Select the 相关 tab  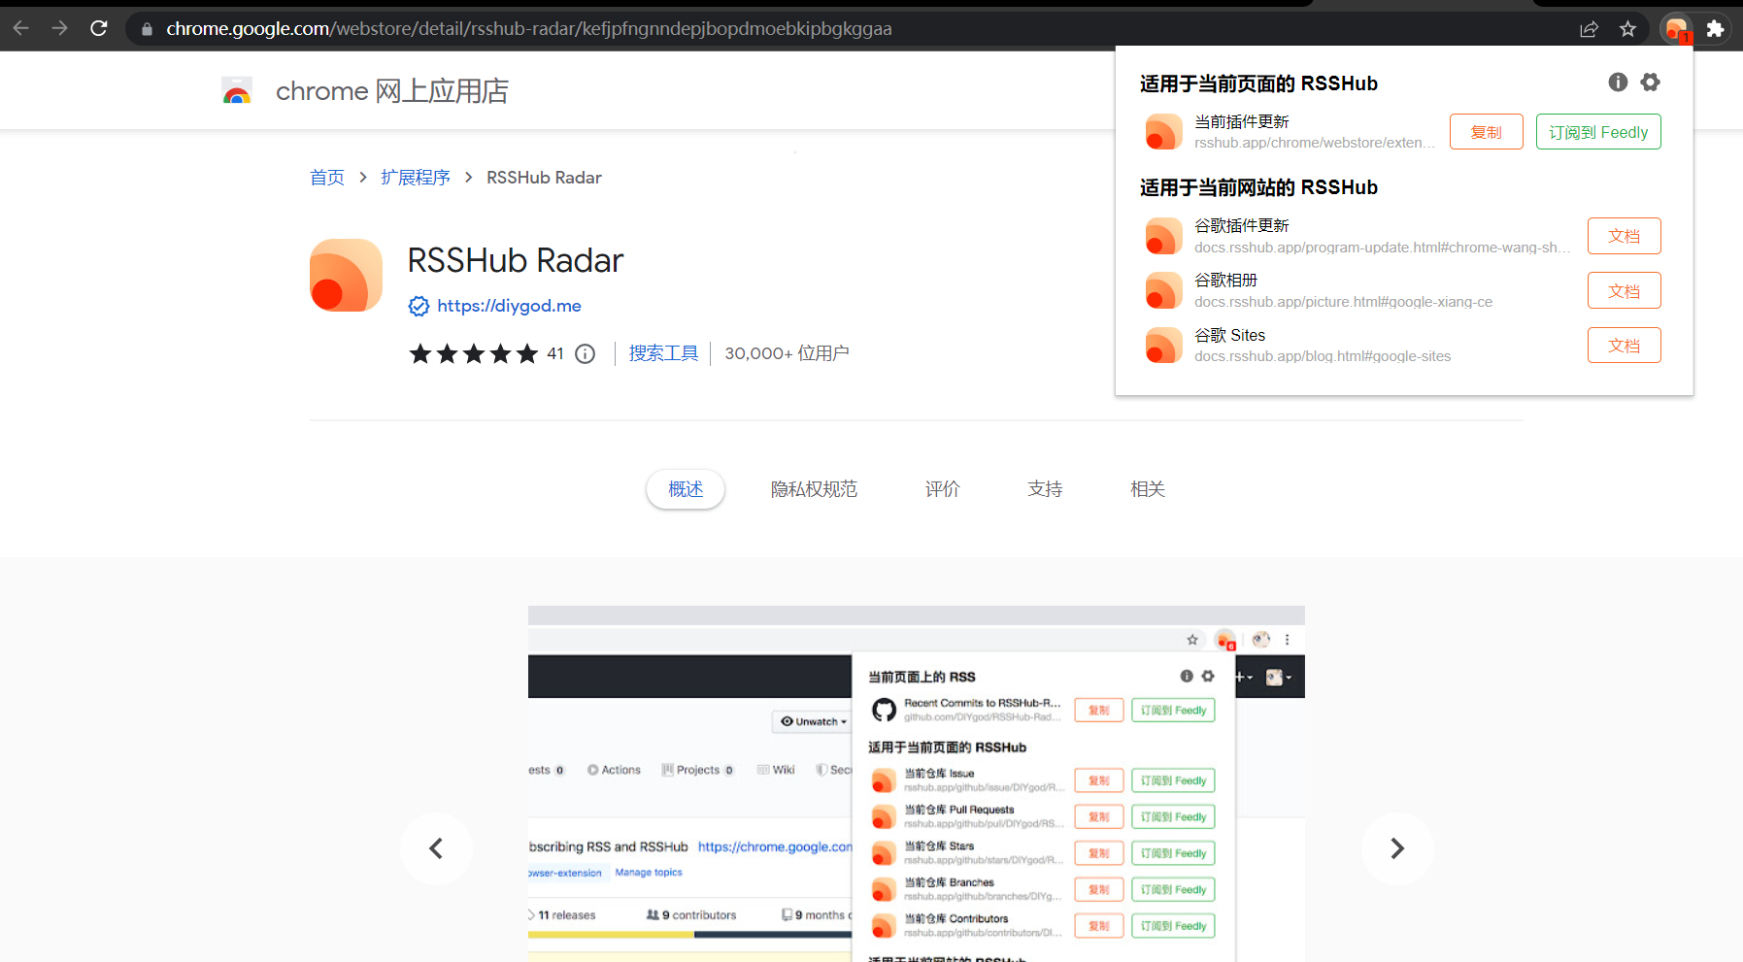1148,489
